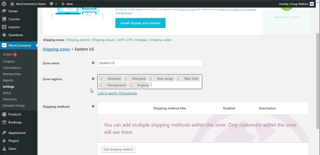
Task: Open the Limit to specific ZIP/postcodes link
Action: tap(117, 93)
